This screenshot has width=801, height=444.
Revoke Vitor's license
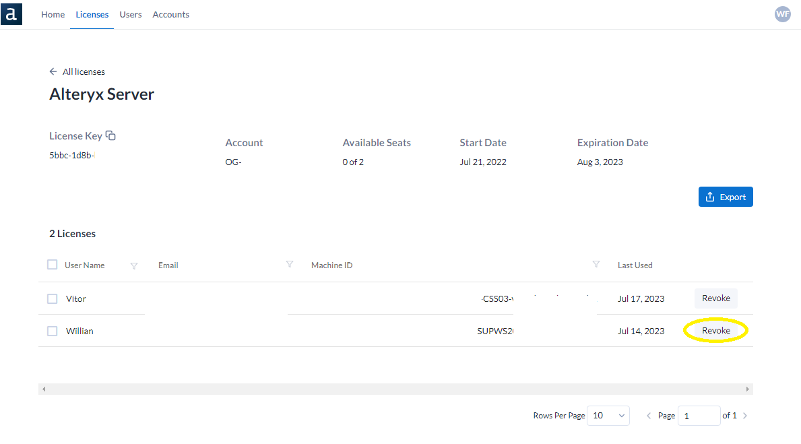715,298
